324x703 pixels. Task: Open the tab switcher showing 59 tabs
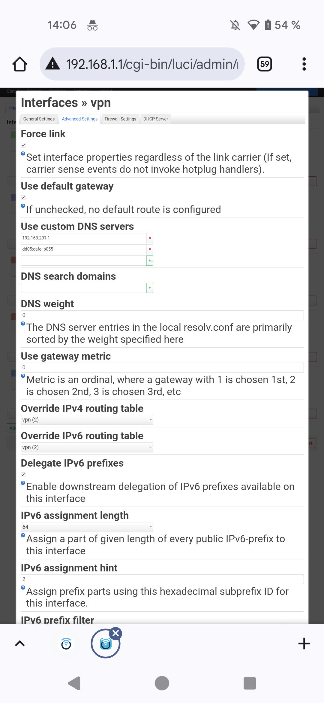[x=265, y=64]
